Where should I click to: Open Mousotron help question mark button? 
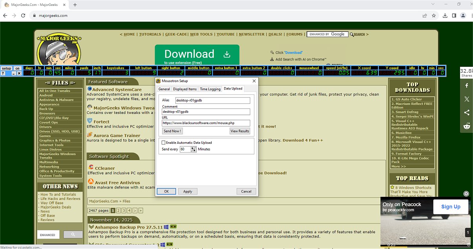coord(3,73)
